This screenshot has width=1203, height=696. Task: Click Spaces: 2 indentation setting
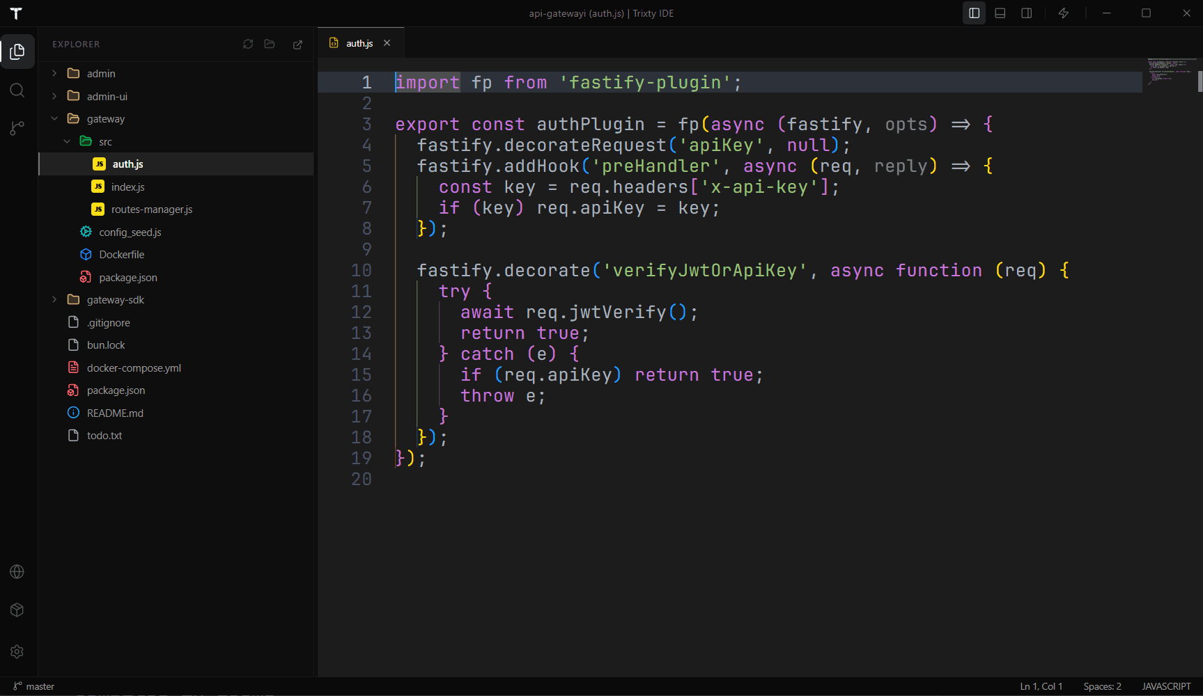1102,686
